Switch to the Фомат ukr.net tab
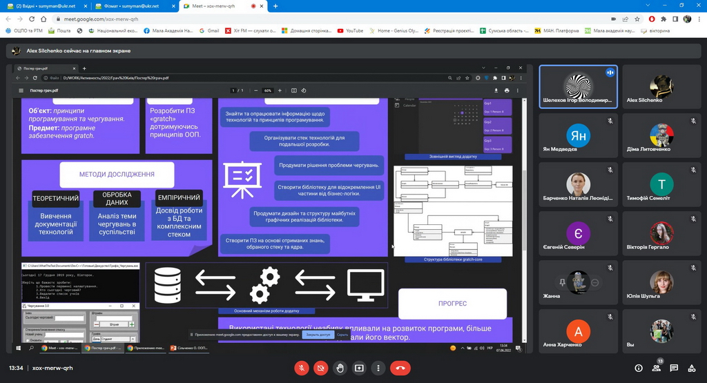The height and width of the screenshot is (383, 707). [131, 6]
